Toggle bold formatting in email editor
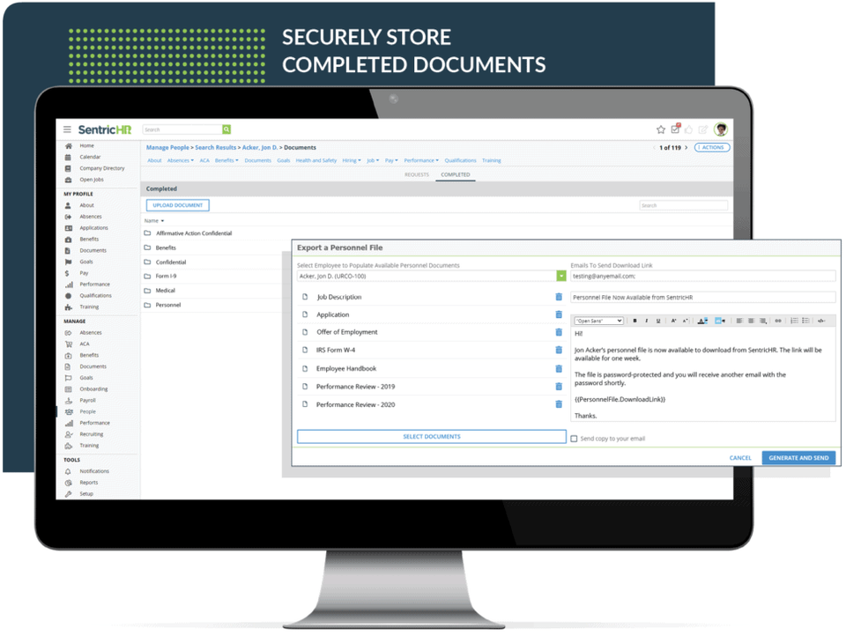The height and width of the screenshot is (643, 846). 634,321
